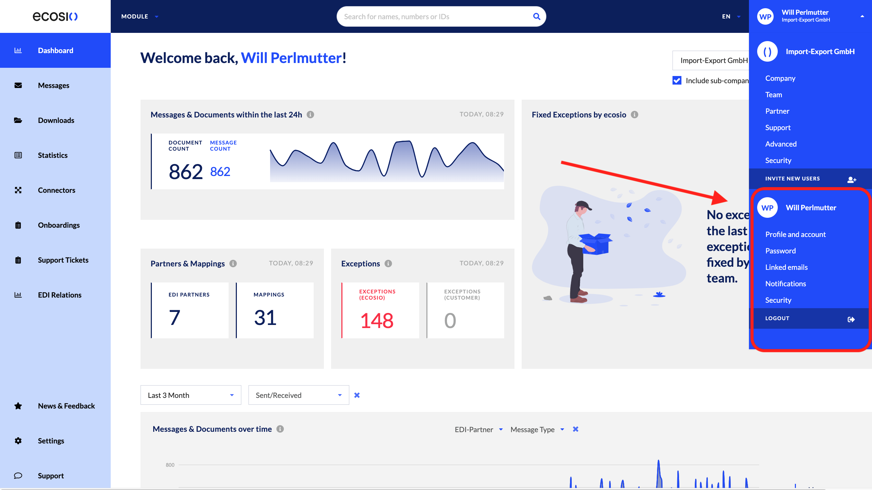Screen dimensions: 872x490
Task: Click info icon beside Partners & Mappings
Action: coord(233,264)
